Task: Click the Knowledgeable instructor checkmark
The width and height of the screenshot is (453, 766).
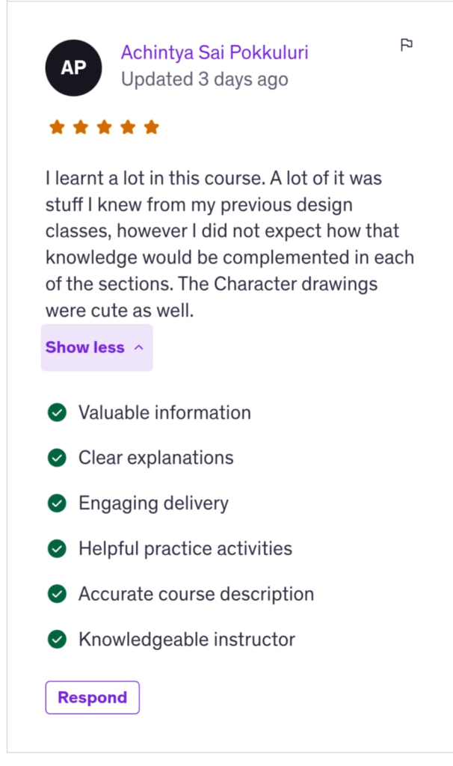Action: pyautogui.click(x=57, y=640)
